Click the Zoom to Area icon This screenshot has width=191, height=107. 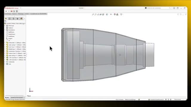[x=95, y=15]
